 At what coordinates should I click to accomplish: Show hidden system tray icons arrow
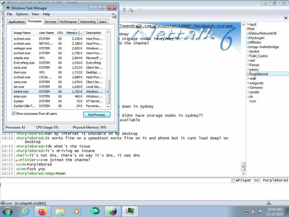240,212
